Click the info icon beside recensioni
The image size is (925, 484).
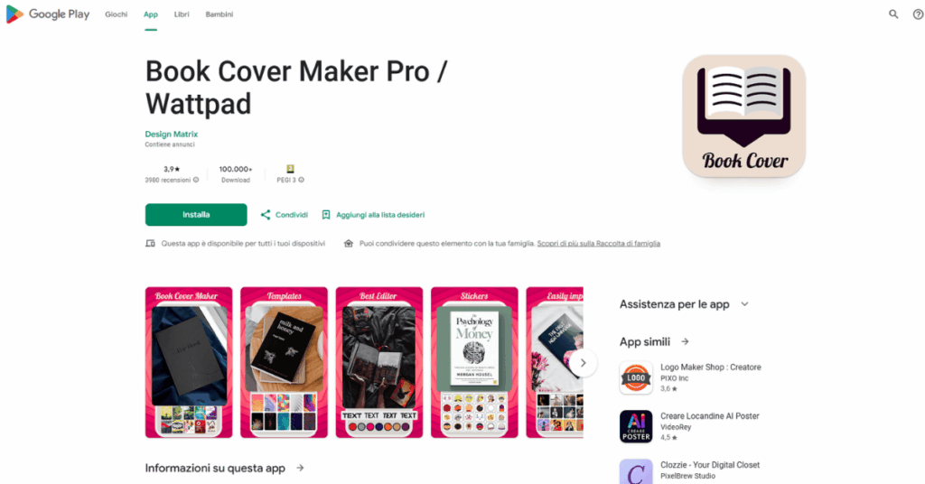click(x=196, y=180)
